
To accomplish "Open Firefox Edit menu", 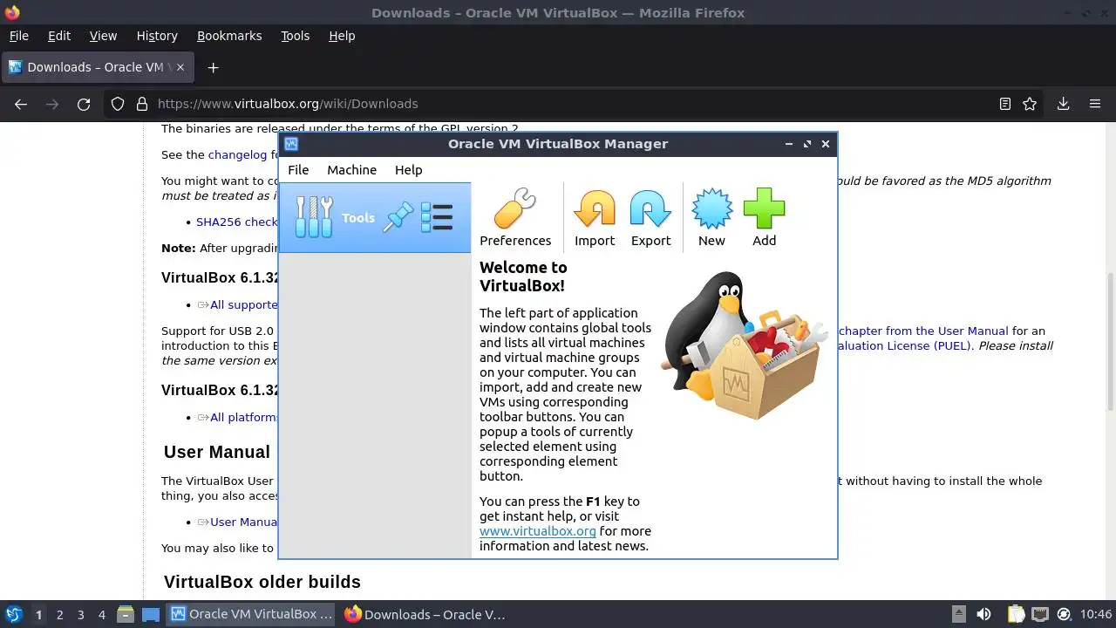I will click(59, 36).
